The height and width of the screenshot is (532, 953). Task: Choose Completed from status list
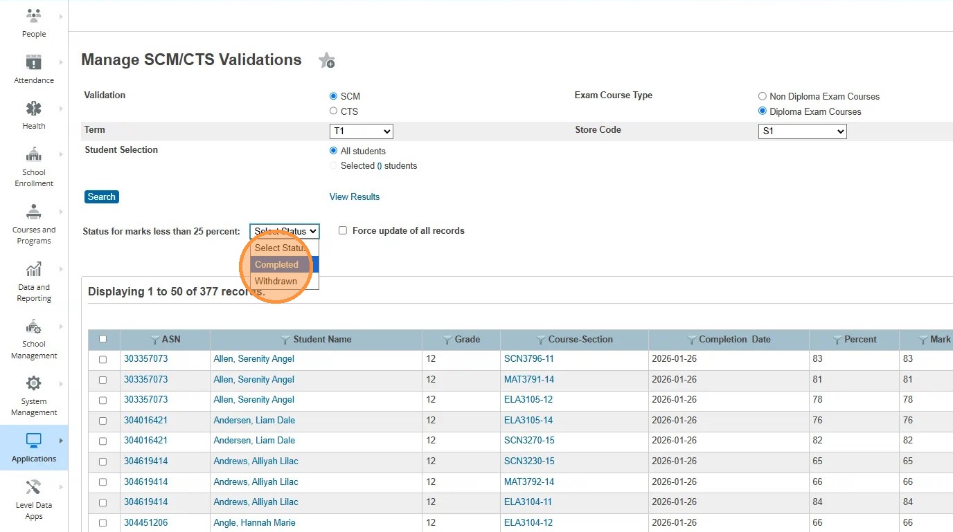click(276, 264)
